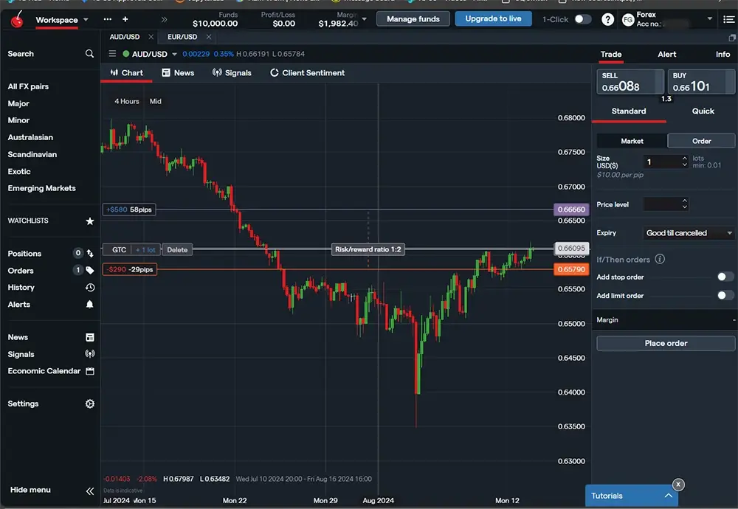This screenshot has width=738, height=509.
Task: Click the Alerts bell icon
Action: click(x=90, y=305)
